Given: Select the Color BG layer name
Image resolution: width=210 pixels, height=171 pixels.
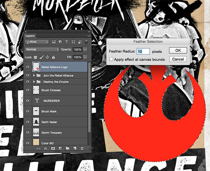Looking at the screenshot, I should coord(47,143).
